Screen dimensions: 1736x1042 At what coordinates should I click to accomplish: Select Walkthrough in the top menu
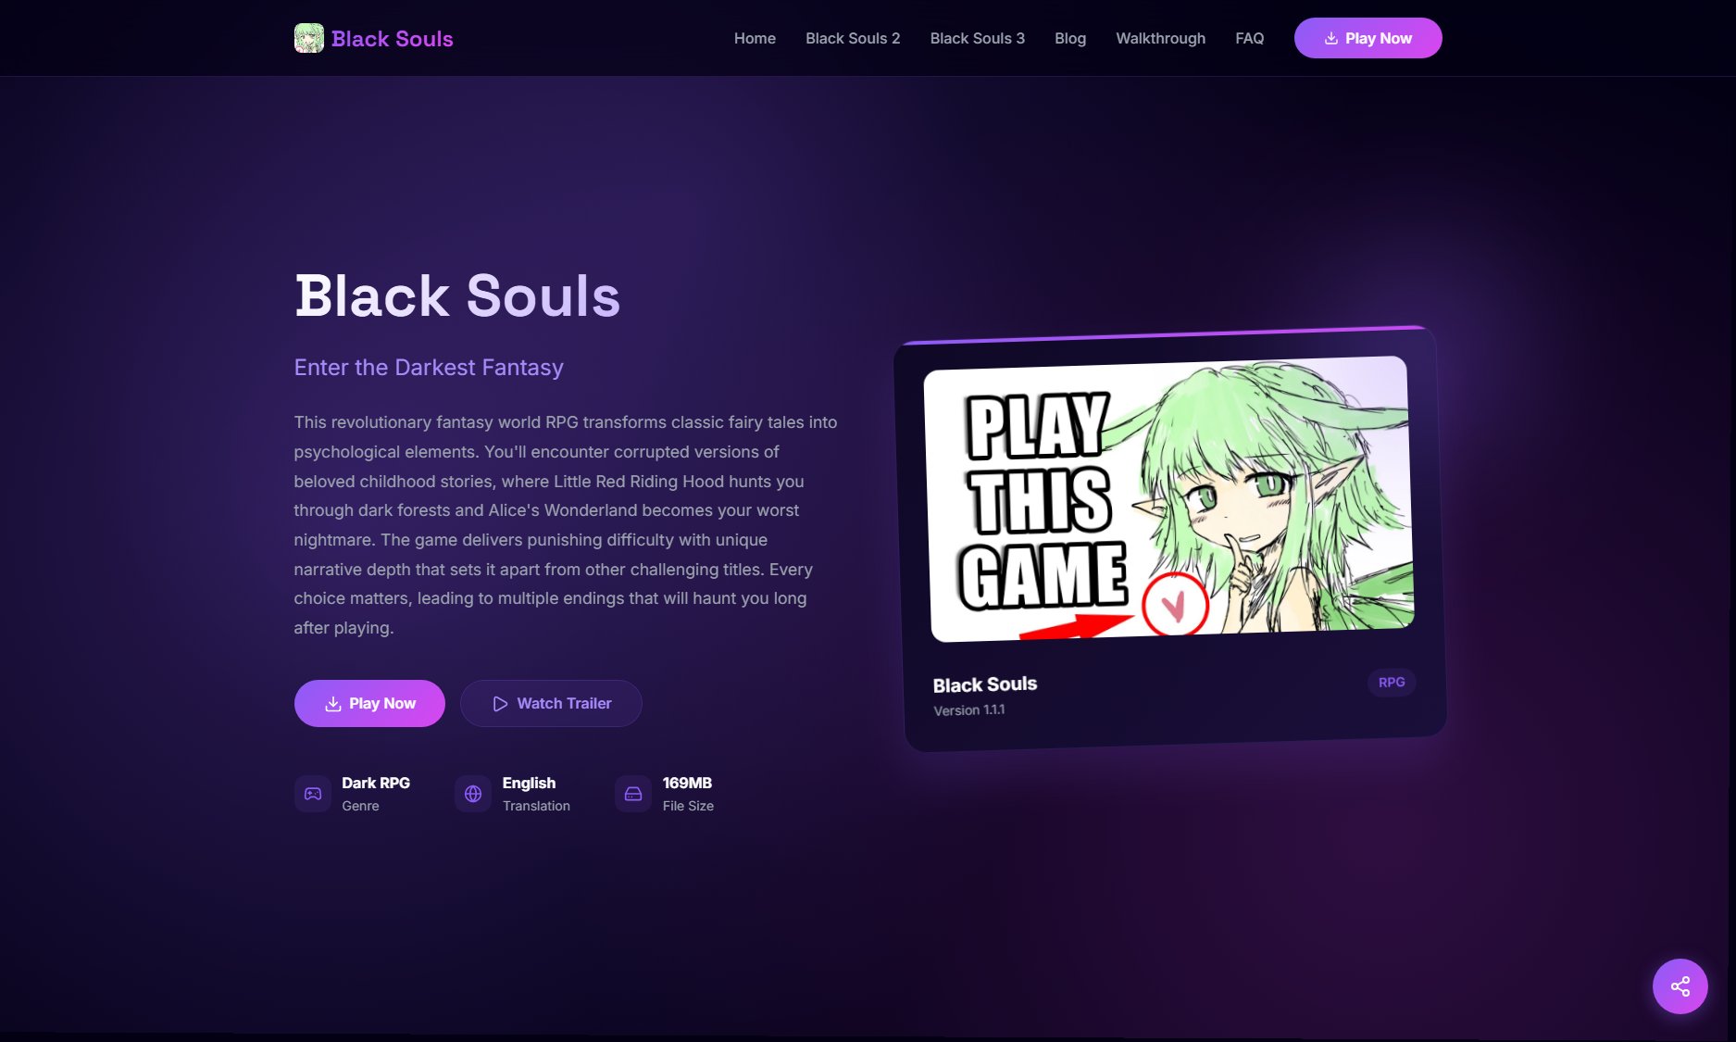[x=1160, y=38]
